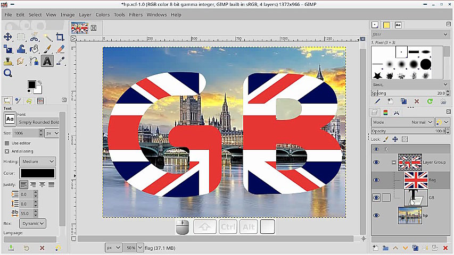Screen dimensions: 454x255
Task: Select the Zoom magnifier tool
Action: point(8,73)
